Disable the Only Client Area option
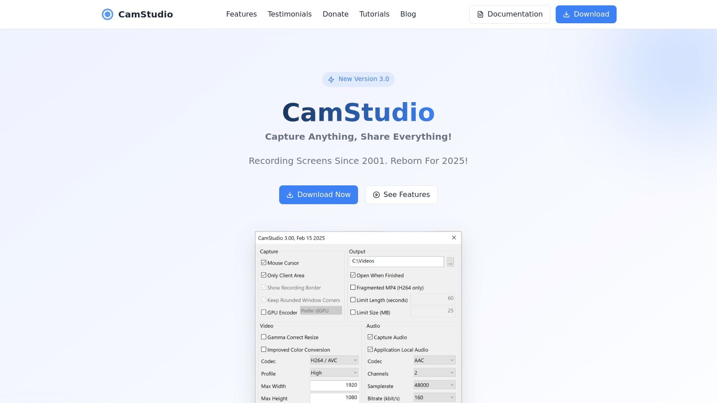The image size is (717, 403). [263, 275]
